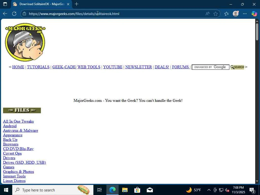Open File Explorer from taskbar
The width and height of the screenshot is (260, 195).
[125, 190]
